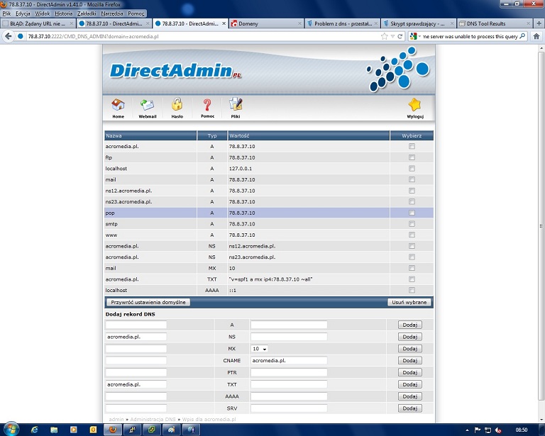Open Administracja DNS breadcrumb link
Screen dimensions: 545x436
tap(153, 419)
